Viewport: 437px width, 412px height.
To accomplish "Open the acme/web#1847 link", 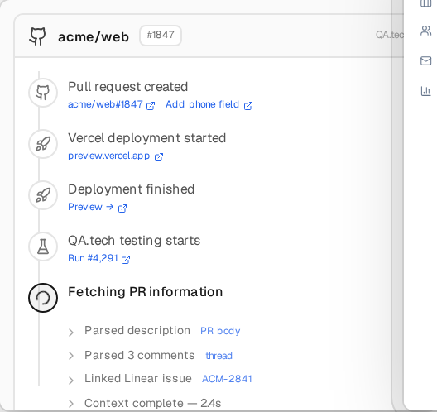I will [x=105, y=104].
